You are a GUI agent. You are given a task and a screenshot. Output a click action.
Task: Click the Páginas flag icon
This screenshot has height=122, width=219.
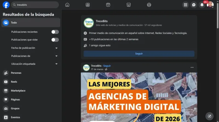6,100
